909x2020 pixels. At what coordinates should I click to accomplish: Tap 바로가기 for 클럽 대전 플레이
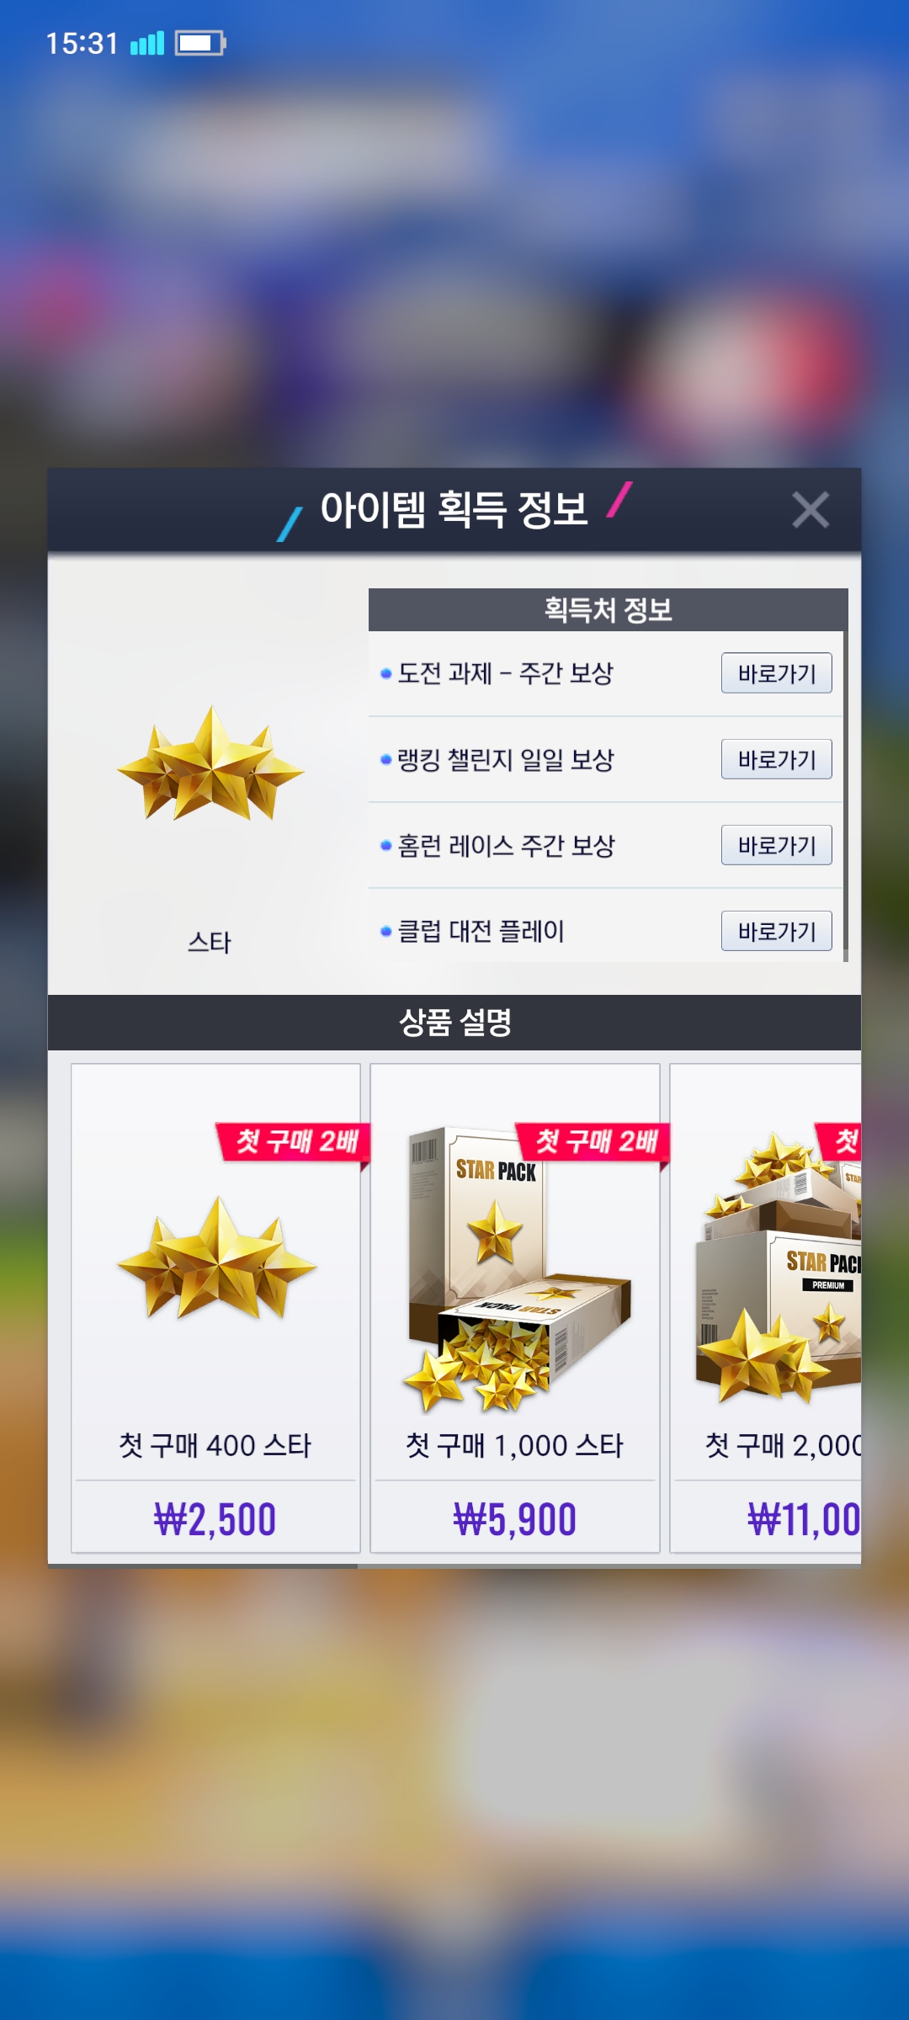(x=776, y=931)
